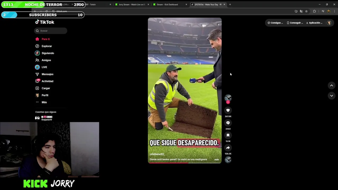338x190 pixels.
Task: Close the TikTok tab
Action: tap(224, 4)
